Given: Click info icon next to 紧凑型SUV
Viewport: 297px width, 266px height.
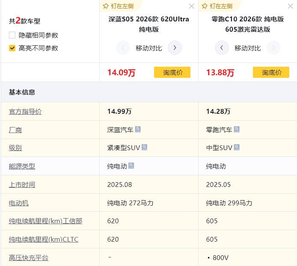Looking at the screenshot, I should point(144,148).
